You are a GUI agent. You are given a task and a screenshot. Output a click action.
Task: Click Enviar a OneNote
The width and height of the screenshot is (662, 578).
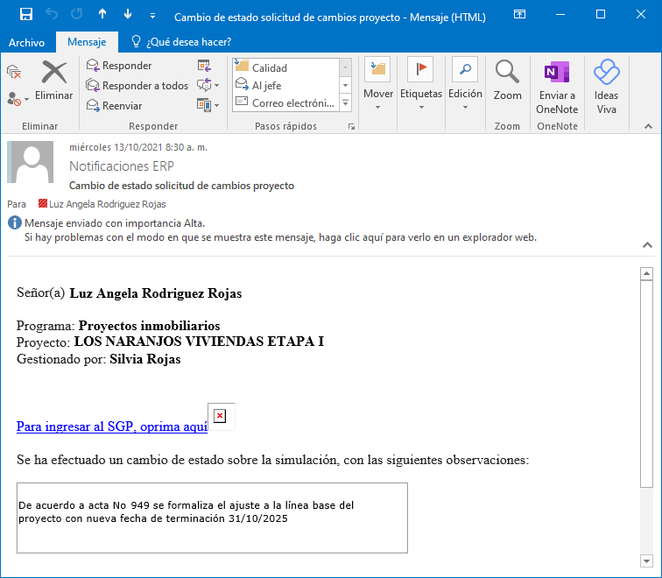[557, 88]
